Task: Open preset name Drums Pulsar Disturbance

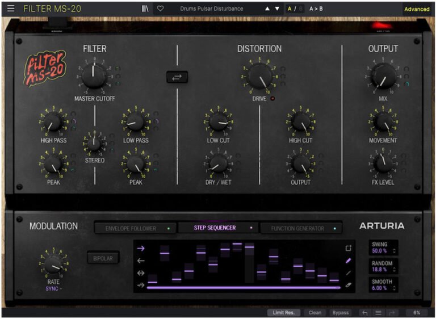Action: pyautogui.click(x=211, y=9)
